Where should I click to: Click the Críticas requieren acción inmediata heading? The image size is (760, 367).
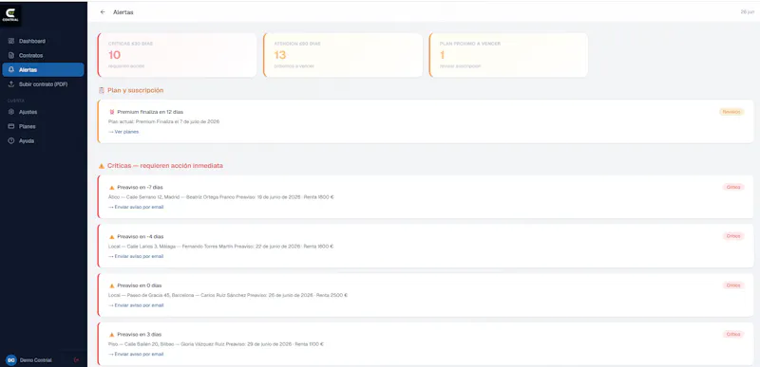point(165,166)
